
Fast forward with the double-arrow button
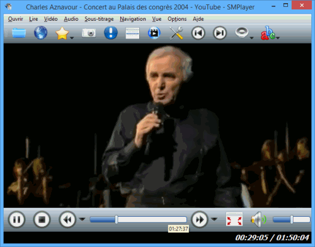[x=199, y=220]
